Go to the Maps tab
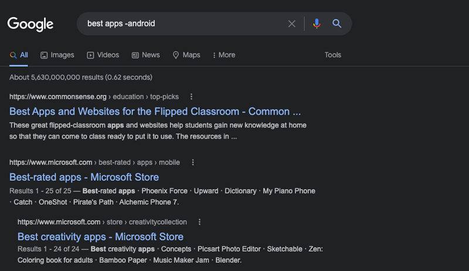The width and height of the screenshot is (469, 271). pos(186,55)
